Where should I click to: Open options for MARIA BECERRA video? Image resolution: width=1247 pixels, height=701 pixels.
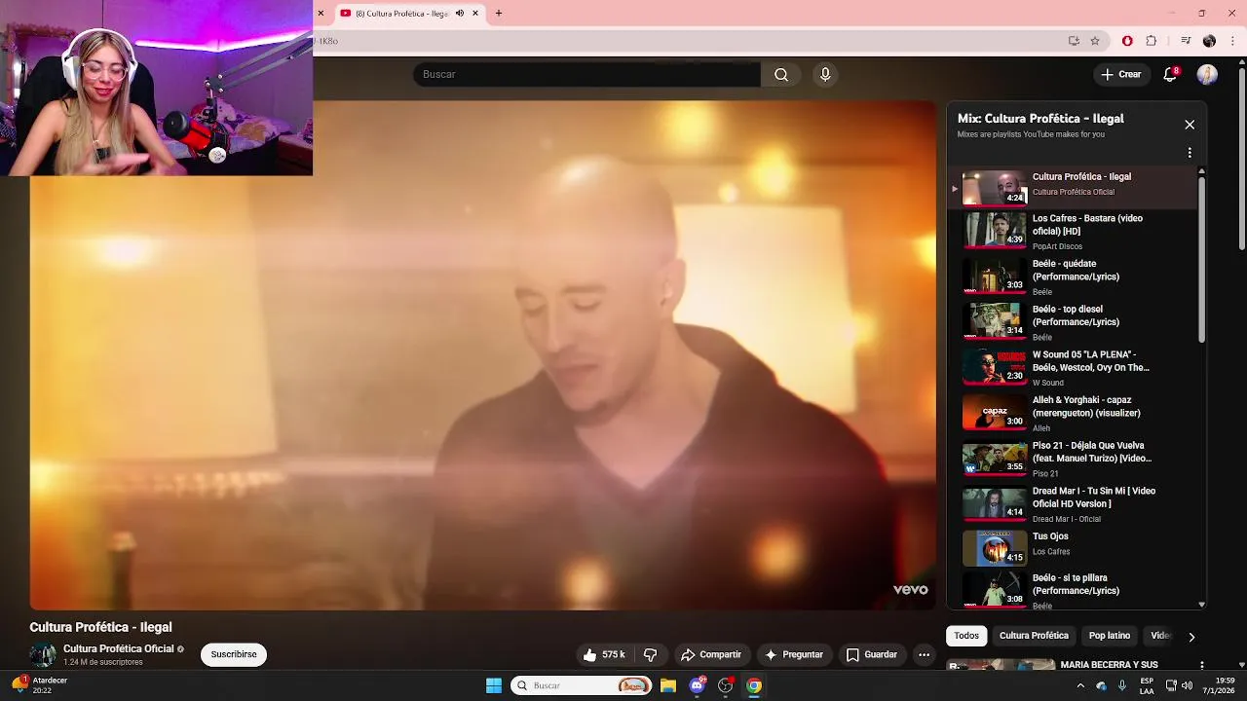1201,665
